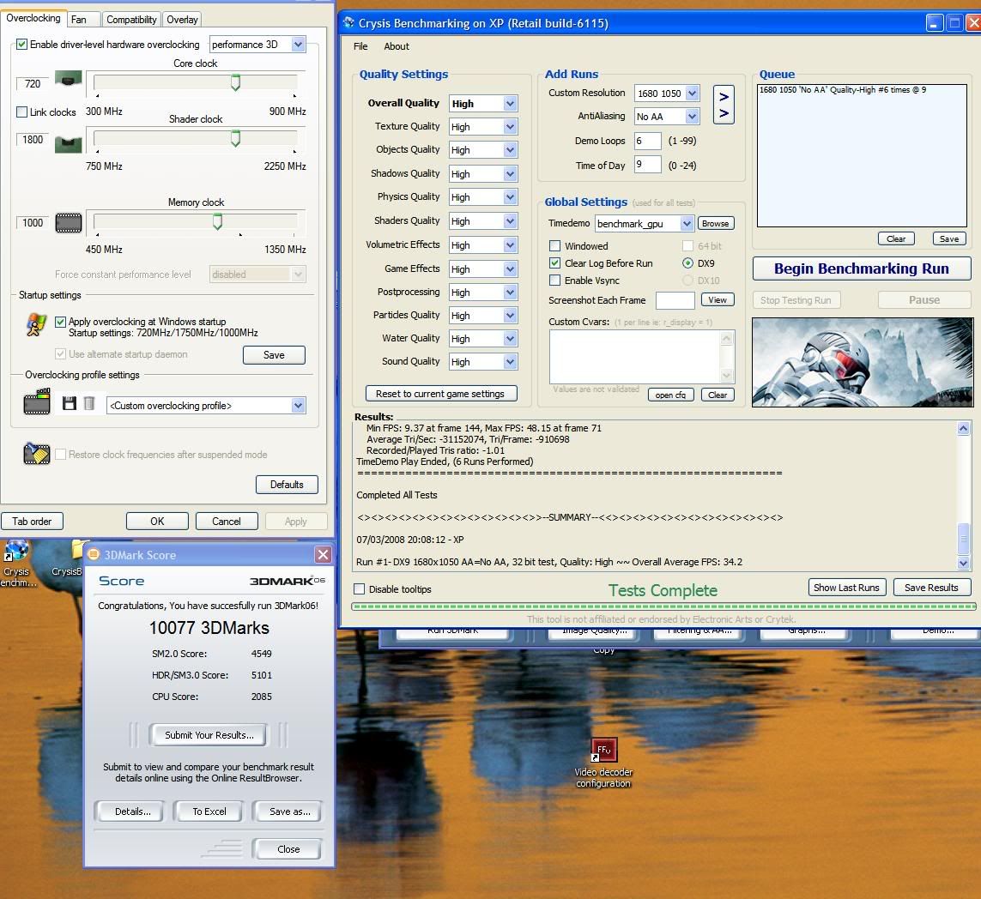Click the Memory clock slider handle
The image size is (981, 899).
tap(218, 222)
